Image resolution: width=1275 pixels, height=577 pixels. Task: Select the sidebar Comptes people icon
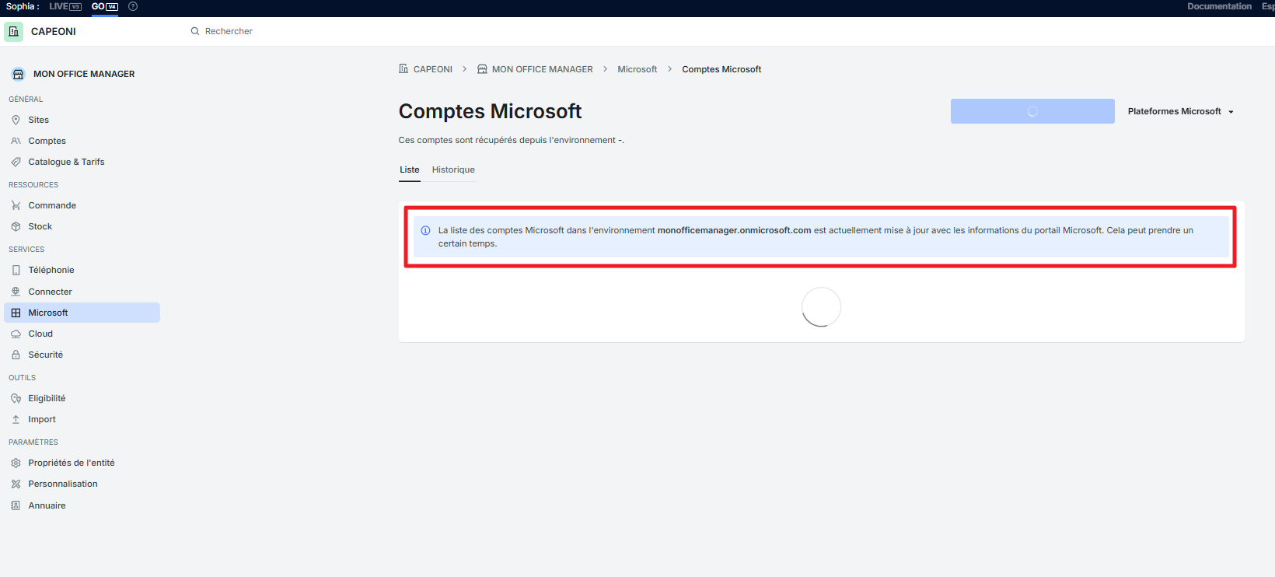[16, 141]
